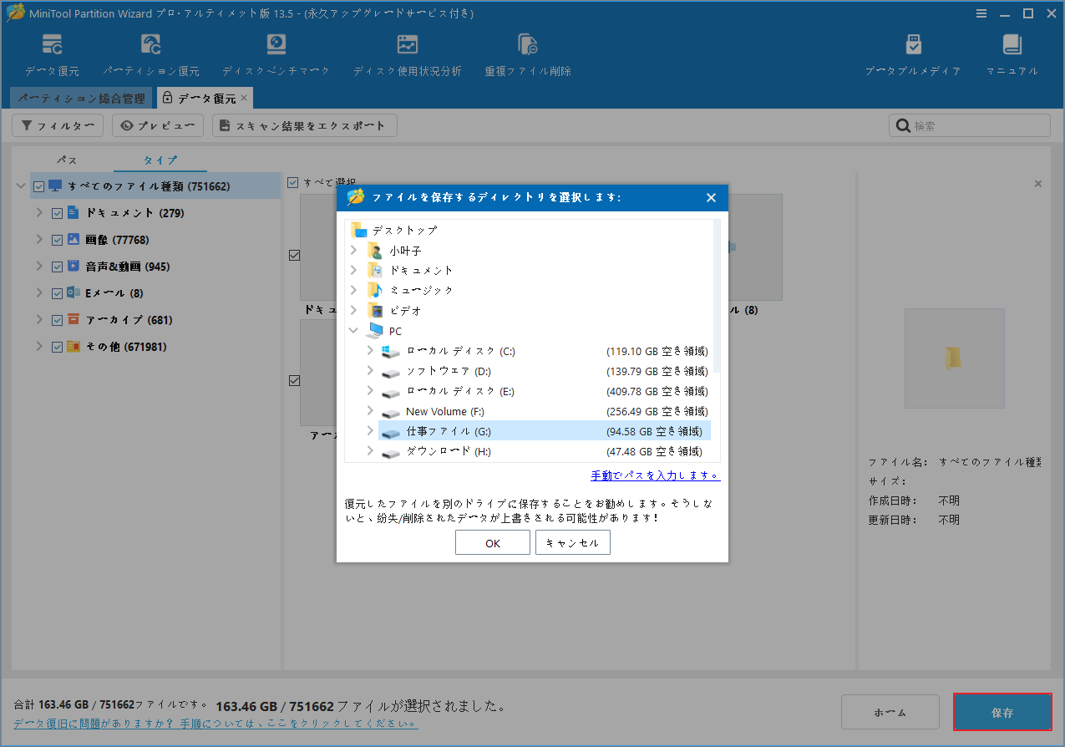1065x747 pixels.
Task: Open the データ復元 (Data Recovery) tool
Action: pyautogui.click(x=52, y=53)
